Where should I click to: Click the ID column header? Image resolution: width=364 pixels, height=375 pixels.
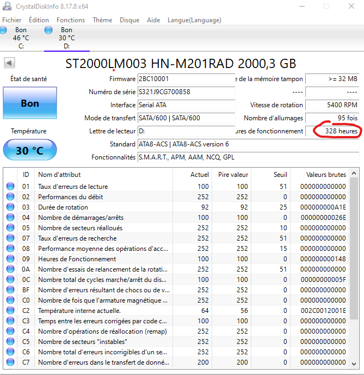(26, 175)
